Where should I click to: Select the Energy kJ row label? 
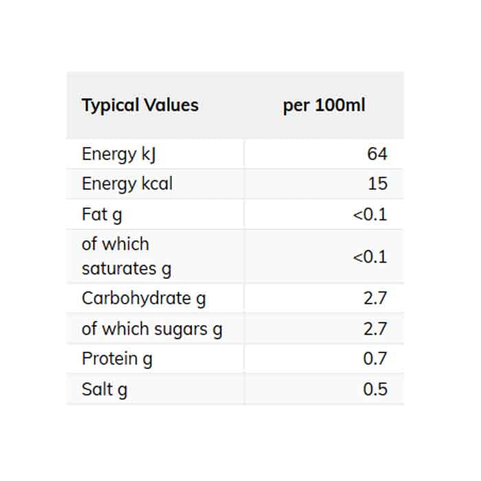click(118, 154)
